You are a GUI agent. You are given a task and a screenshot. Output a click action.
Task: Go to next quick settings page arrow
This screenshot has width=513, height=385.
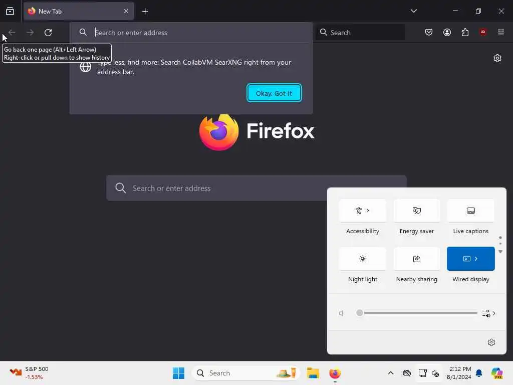click(500, 252)
